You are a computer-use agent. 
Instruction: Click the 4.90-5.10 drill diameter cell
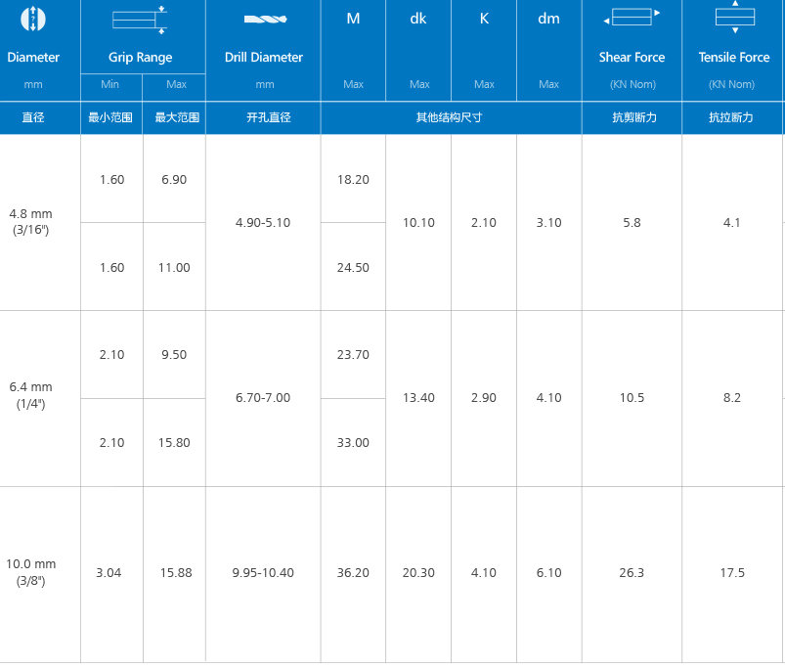click(263, 223)
